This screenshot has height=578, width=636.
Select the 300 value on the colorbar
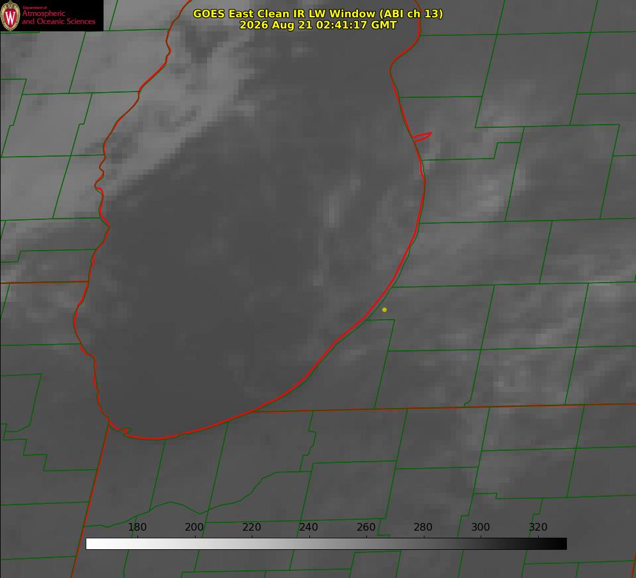coord(480,527)
